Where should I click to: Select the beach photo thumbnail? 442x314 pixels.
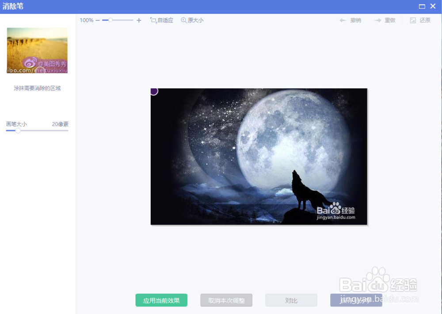point(37,50)
